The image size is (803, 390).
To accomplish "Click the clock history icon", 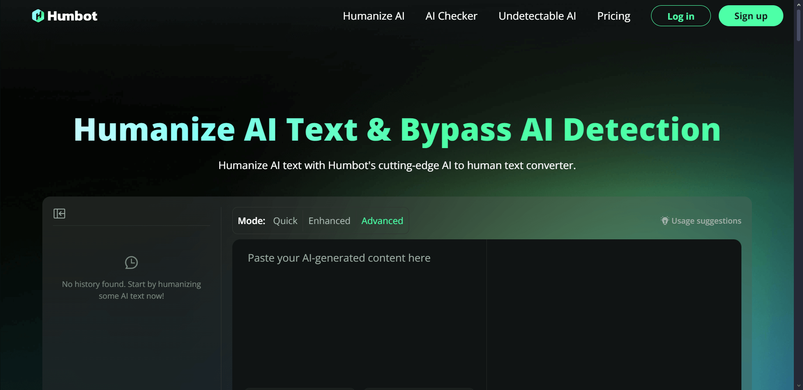I will pyautogui.click(x=131, y=262).
